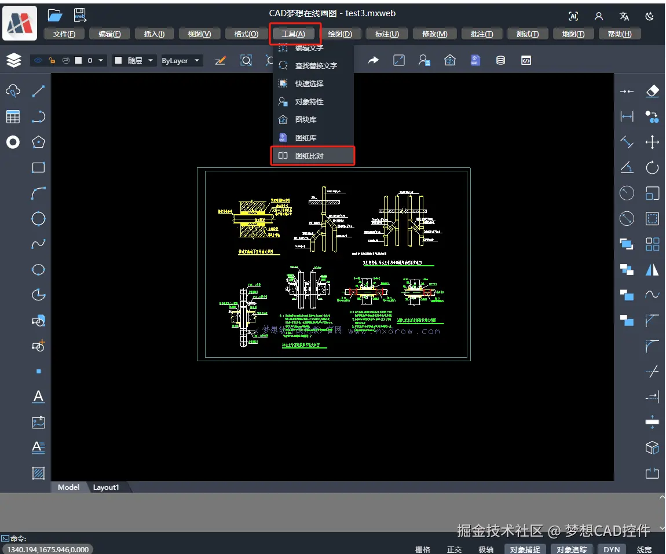The image size is (666, 554).
Task: Toggle dark mode moon icon
Action: [649, 16]
